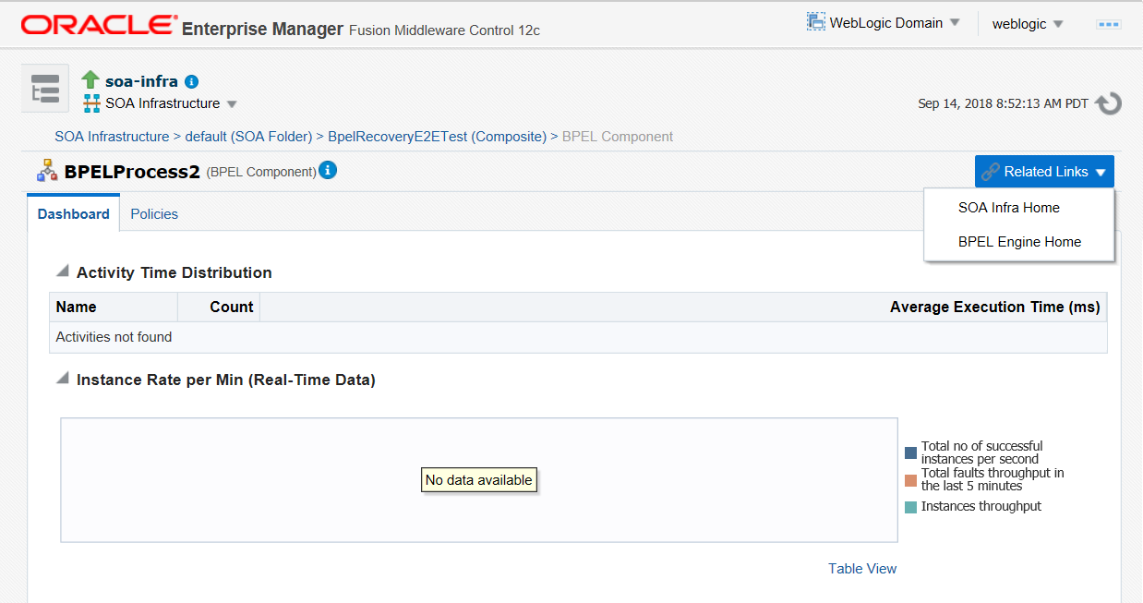Viewport: 1143px width, 603px height.
Task: Click the WebLogic Domain icon
Action: point(815,22)
